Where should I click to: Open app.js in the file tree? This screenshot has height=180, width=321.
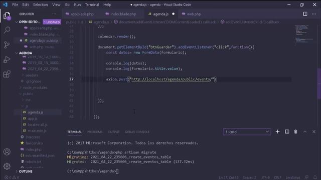pyautogui.click(x=33, y=118)
